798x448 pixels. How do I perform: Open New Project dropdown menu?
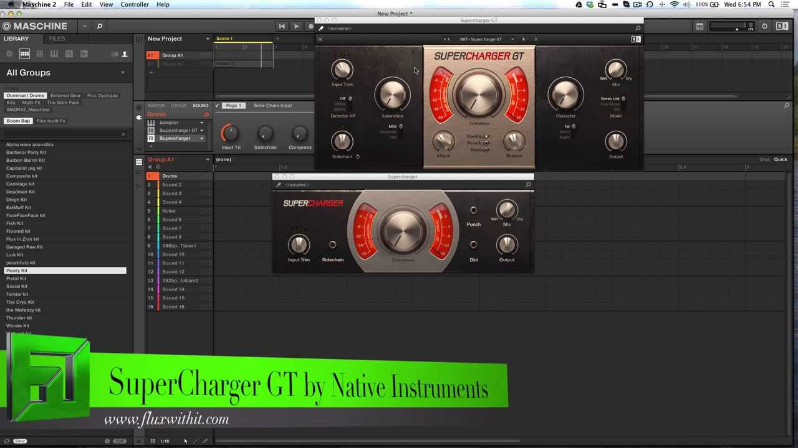208,39
